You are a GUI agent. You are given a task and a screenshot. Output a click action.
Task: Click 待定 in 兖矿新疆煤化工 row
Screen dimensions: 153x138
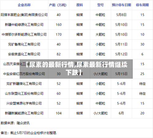point(142,84)
